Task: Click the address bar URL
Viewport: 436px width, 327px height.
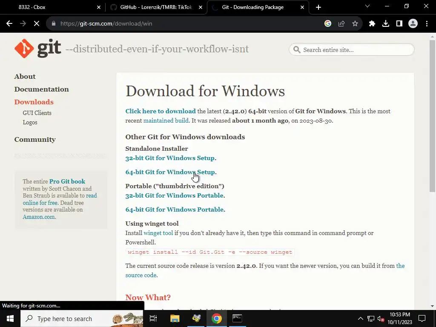Action: tap(106, 24)
